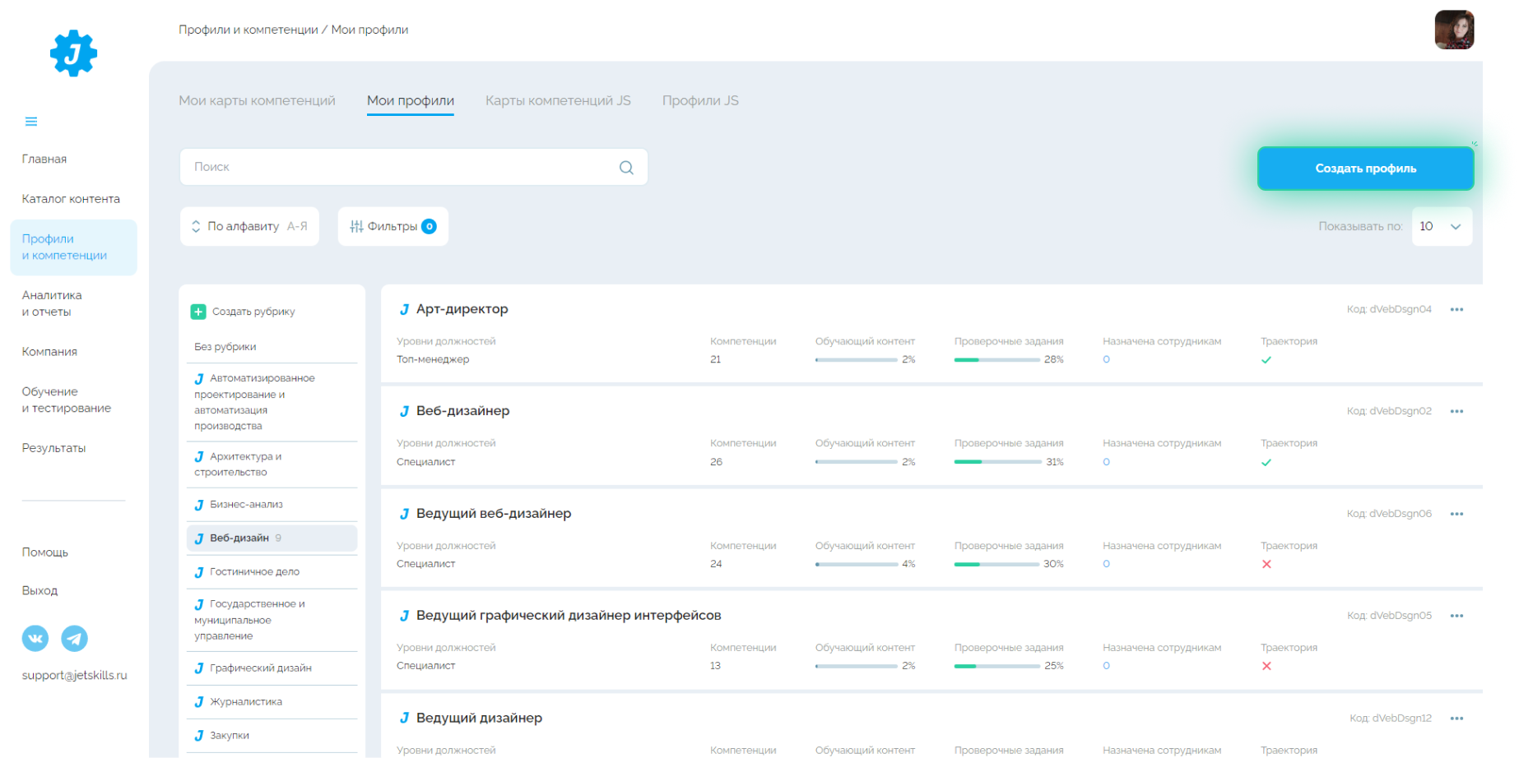The width and height of the screenshot is (1519, 758).
Task: Open more options for Арт-директор profile
Action: [1456, 310]
